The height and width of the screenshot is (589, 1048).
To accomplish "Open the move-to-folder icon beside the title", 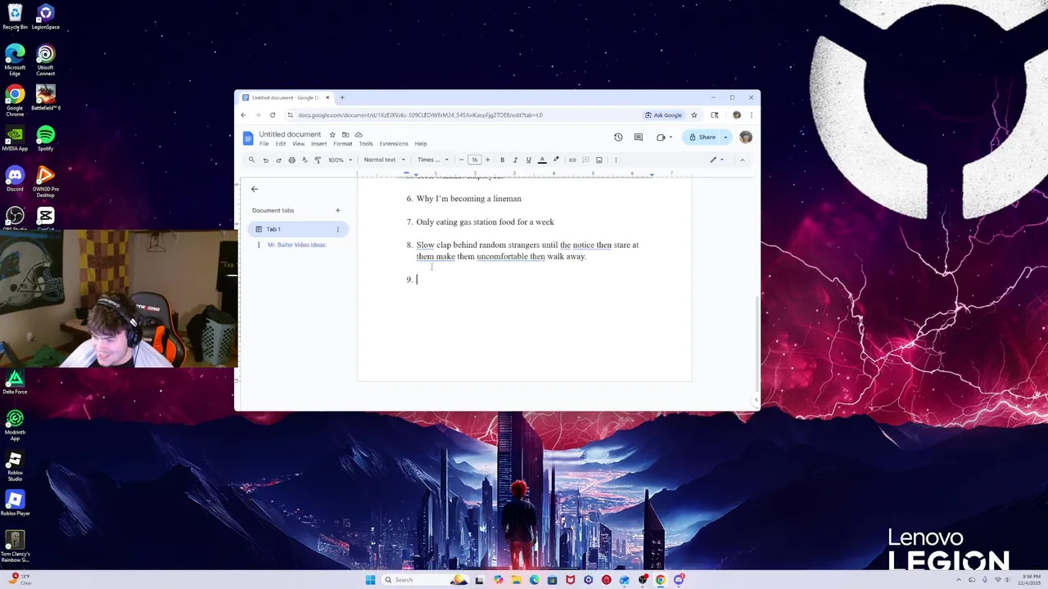I will click(x=346, y=134).
